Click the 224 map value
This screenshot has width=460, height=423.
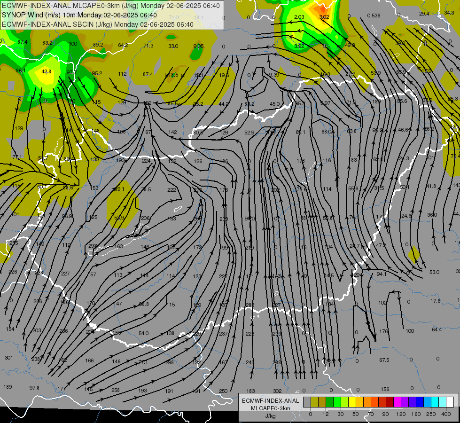[x=146, y=161]
